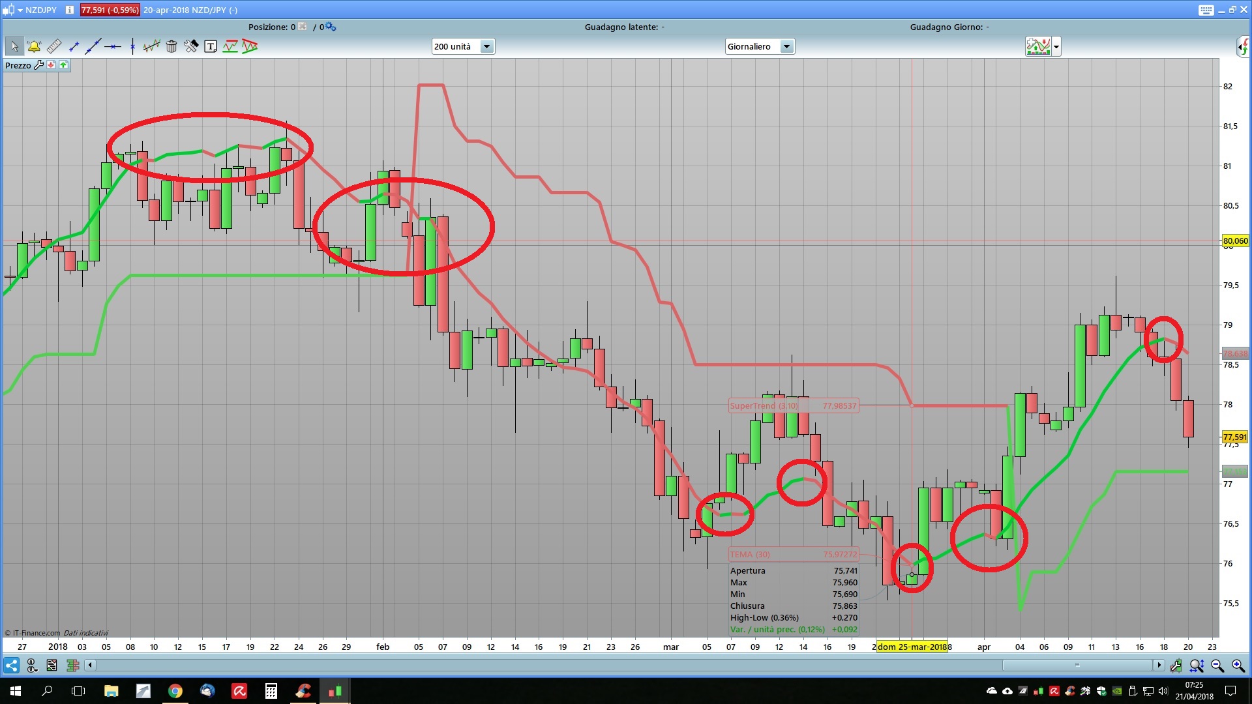This screenshot has width=1252, height=704.
Task: Click the NZDJPY info button
Action: point(70,10)
